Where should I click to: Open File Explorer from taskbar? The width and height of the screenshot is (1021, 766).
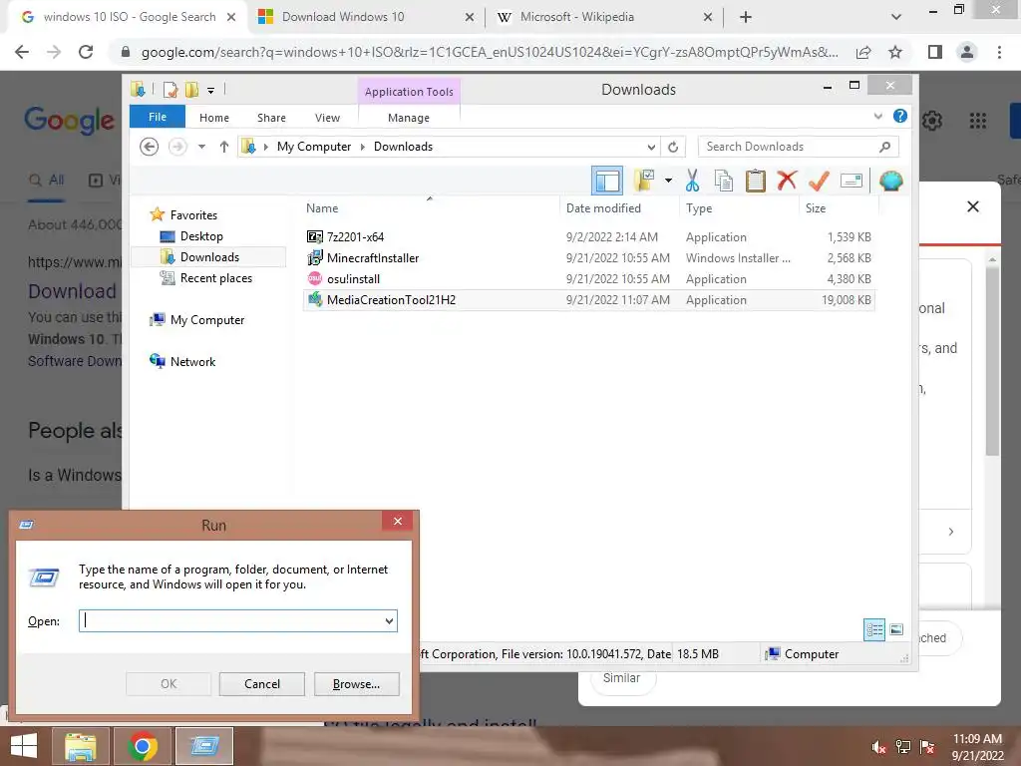[x=81, y=746]
